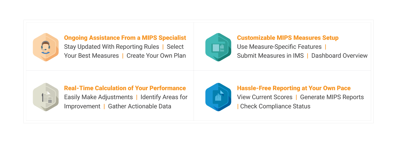Open Customizable MIPS Measures Setup heading
The image size is (397, 143).
tap(288, 38)
